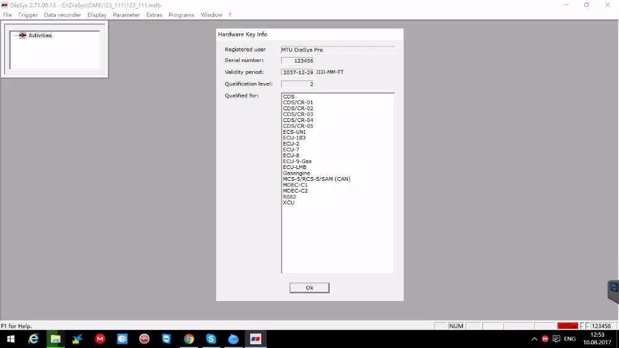Image resolution: width=619 pixels, height=348 pixels.
Task: Open the Extras menu
Action: point(154,15)
